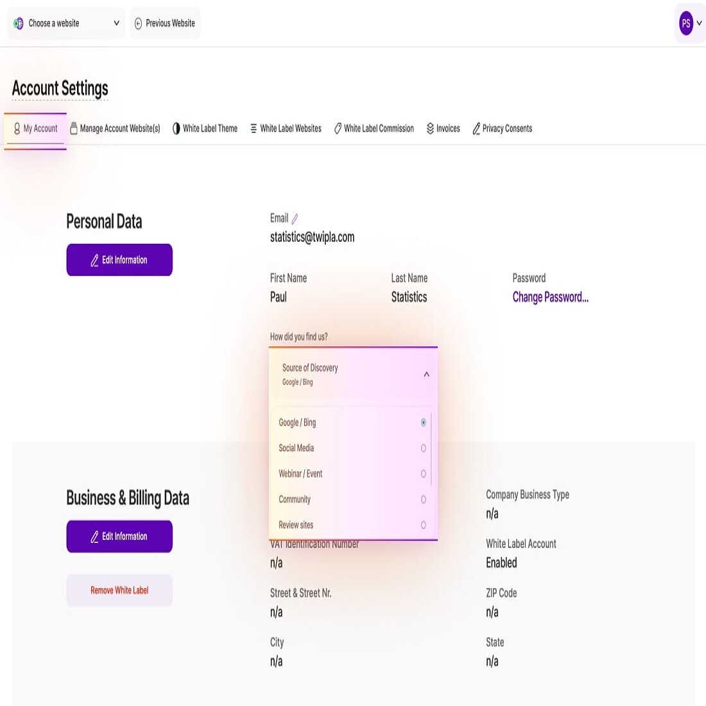Click the tag icon beside White Label Commission
Image resolution: width=706 pixels, height=706 pixels.
(x=337, y=128)
